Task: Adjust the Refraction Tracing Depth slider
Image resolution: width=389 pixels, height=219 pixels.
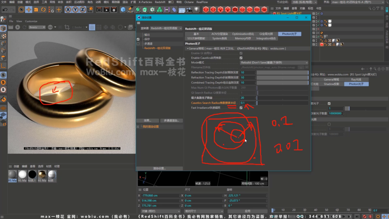Action: coord(283,77)
